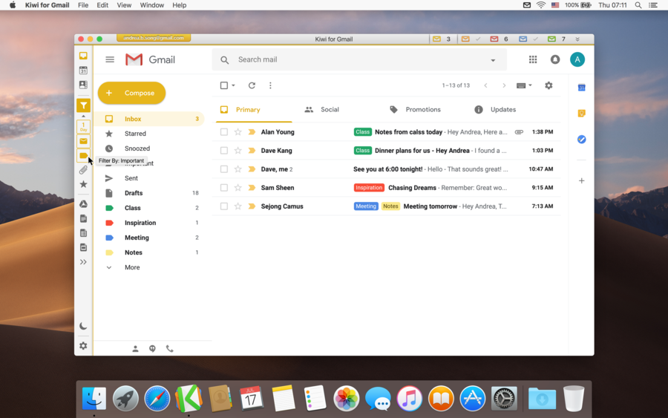Image resolution: width=668 pixels, height=418 pixels.
Task: Open Google apps grid
Action: click(533, 59)
